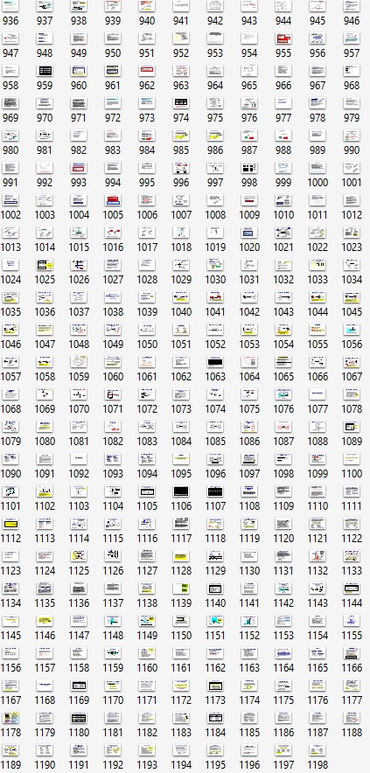Select slide thumbnail numbered 936
The height and width of the screenshot is (773, 370).
click(10, 6)
